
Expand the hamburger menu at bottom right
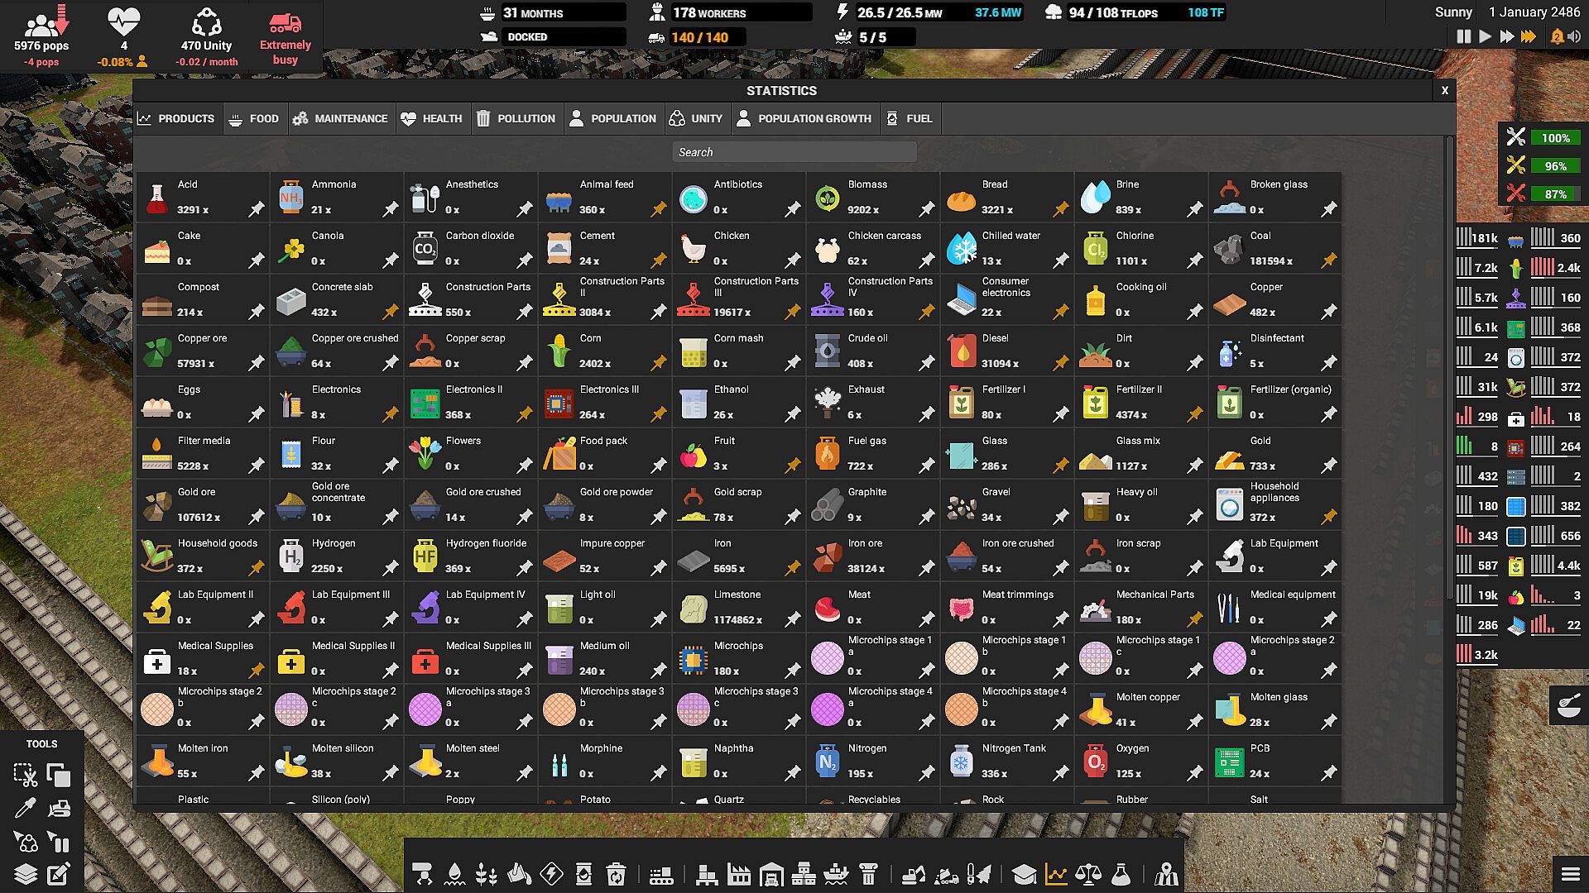(x=1570, y=874)
